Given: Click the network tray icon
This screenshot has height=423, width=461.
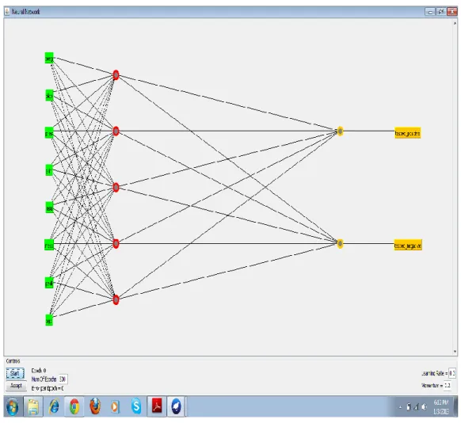Looking at the screenshot, I should click(x=416, y=407).
